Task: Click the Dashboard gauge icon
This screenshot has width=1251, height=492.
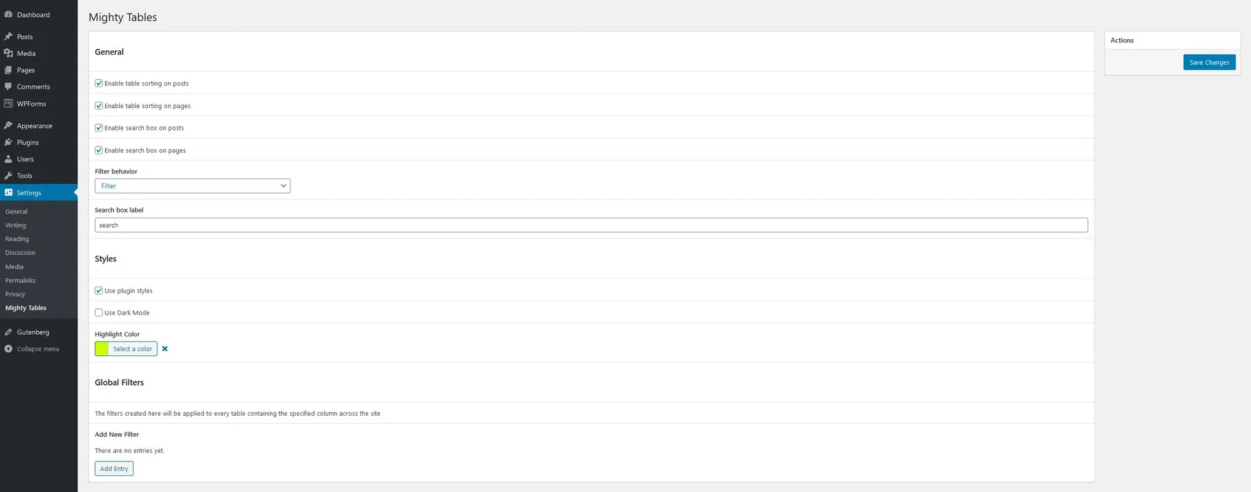Action: click(8, 14)
